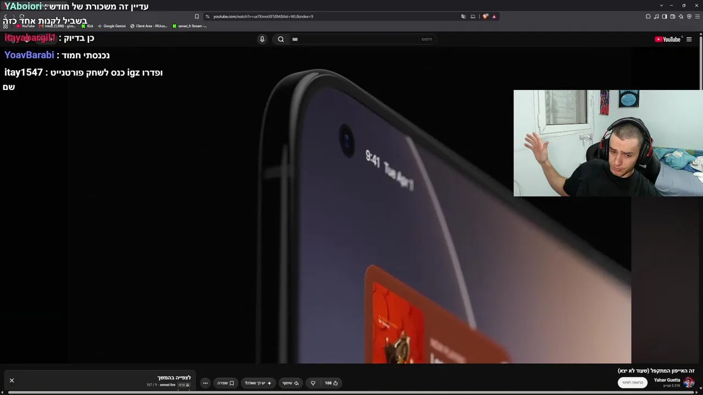
Task: Open the YouTube on-screen keyboard icon
Action: [295, 39]
